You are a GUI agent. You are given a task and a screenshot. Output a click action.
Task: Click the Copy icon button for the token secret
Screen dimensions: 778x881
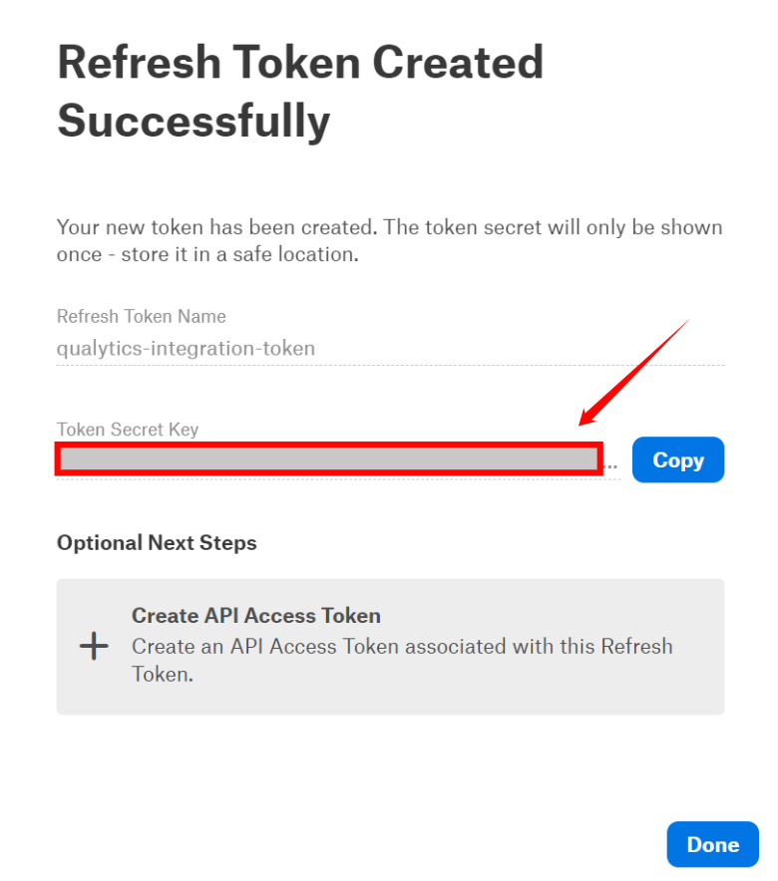678,459
